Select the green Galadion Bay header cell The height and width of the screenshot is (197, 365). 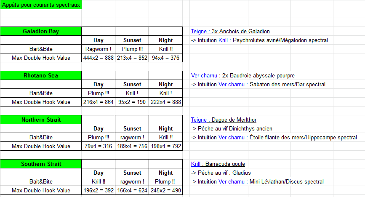click(41, 32)
